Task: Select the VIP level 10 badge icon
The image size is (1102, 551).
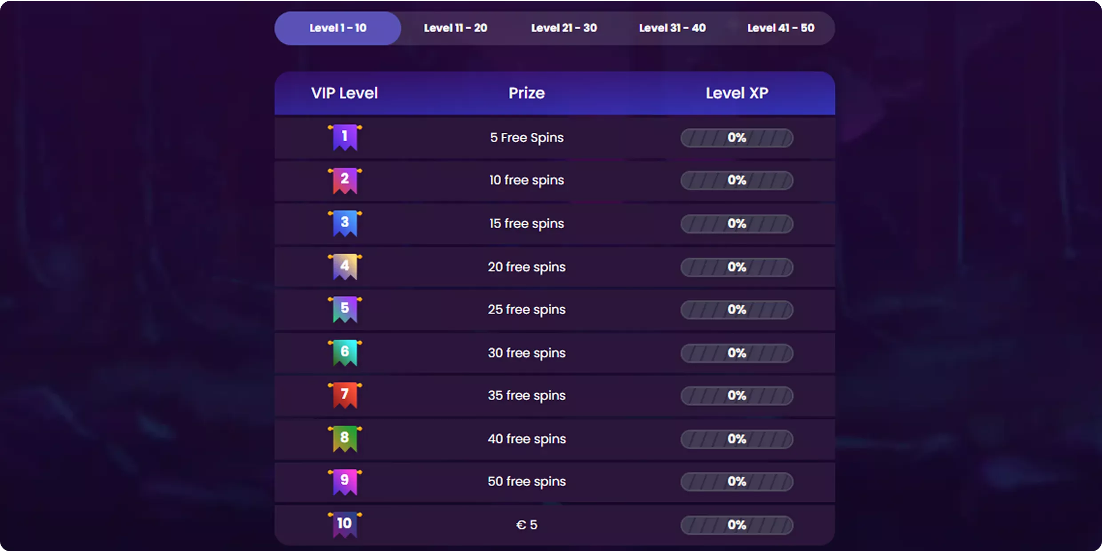Action: (x=345, y=524)
